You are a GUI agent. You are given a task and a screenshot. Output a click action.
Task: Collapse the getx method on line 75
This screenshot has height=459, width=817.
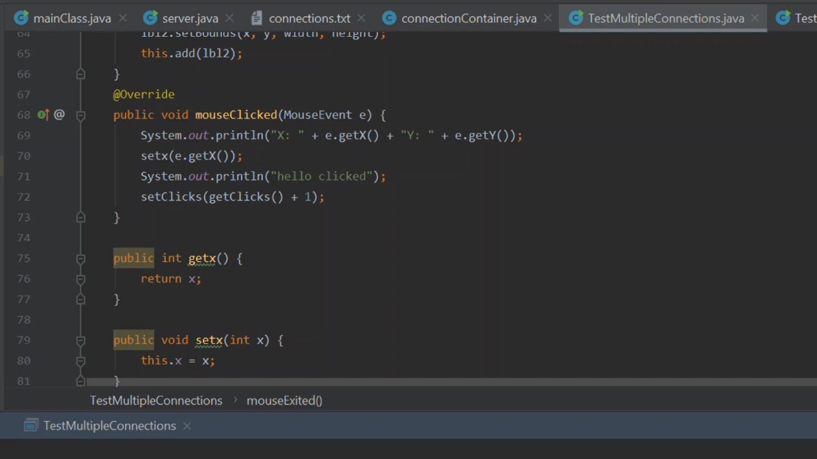pos(80,258)
